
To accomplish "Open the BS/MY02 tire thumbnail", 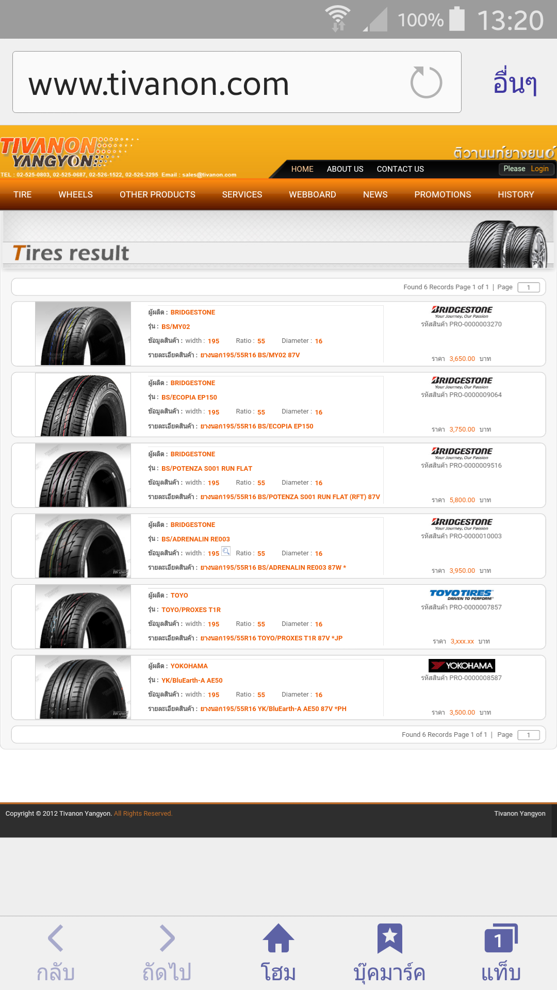I will point(83,334).
